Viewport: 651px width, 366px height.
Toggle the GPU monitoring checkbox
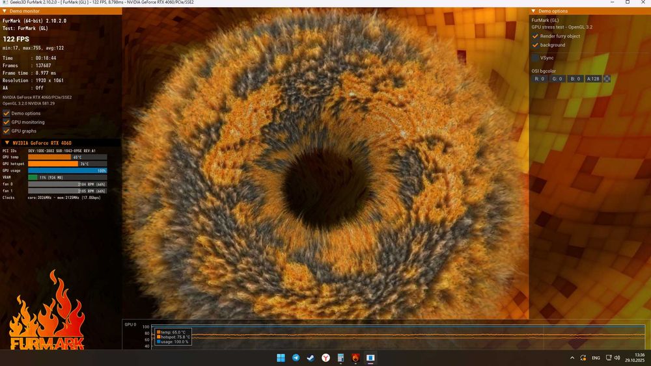click(x=7, y=122)
